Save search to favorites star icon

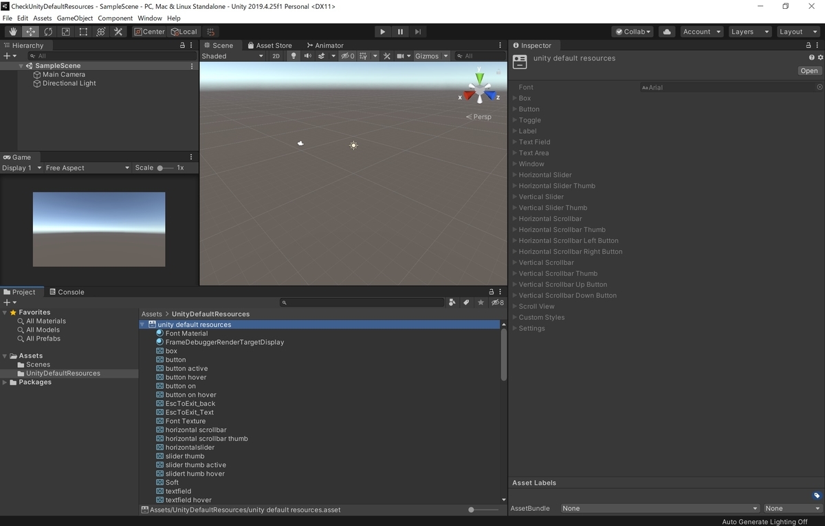click(x=481, y=302)
